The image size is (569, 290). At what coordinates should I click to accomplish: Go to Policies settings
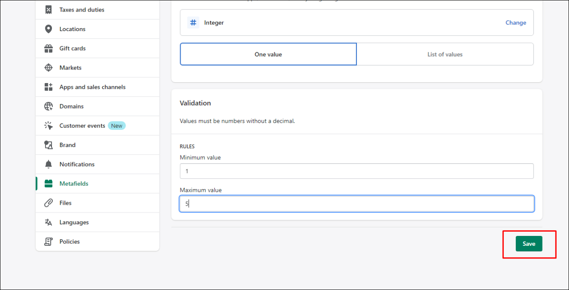point(98,241)
